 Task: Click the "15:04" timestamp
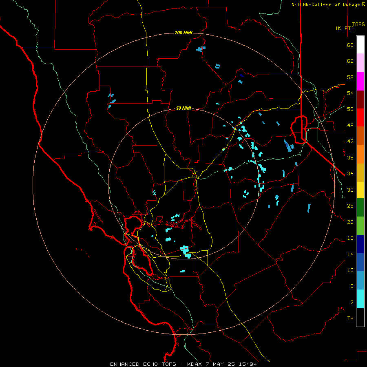coord(248,364)
